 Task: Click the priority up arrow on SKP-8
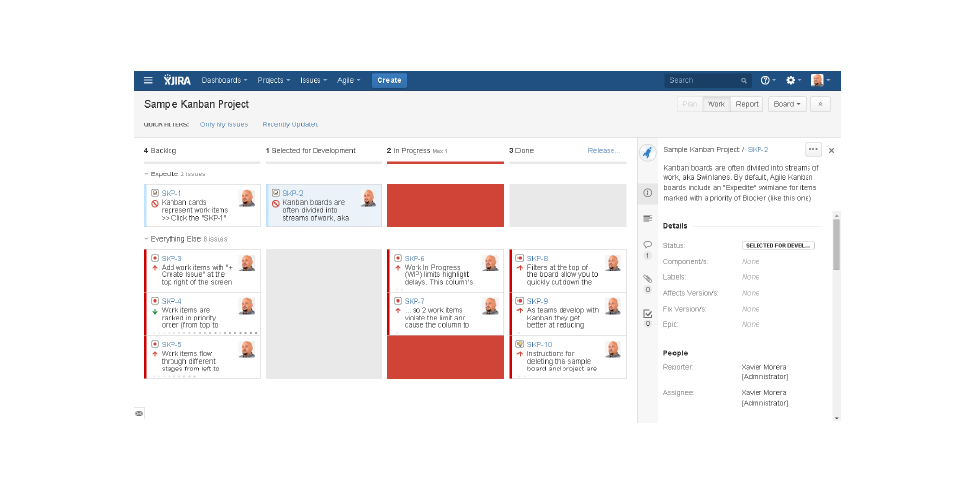coord(520,268)
